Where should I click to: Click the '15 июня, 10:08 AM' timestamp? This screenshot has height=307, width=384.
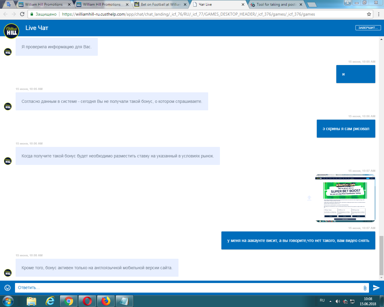[x=29, y=255]
